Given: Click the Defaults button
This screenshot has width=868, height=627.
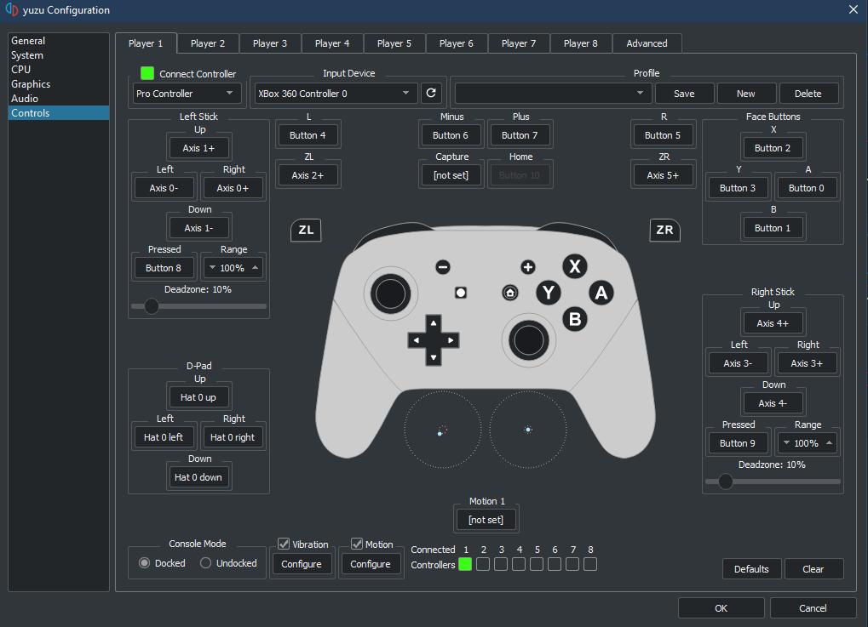Looking at the screenshot, I should coord(751,569).
